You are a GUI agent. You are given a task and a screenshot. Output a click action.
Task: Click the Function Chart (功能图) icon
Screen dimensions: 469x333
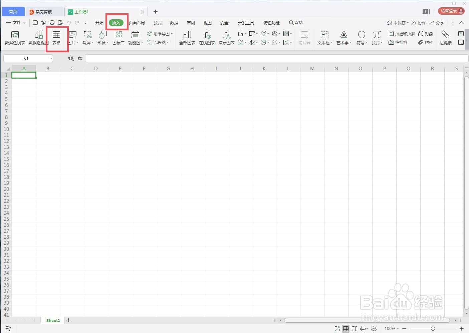click(x=136, y=38)
